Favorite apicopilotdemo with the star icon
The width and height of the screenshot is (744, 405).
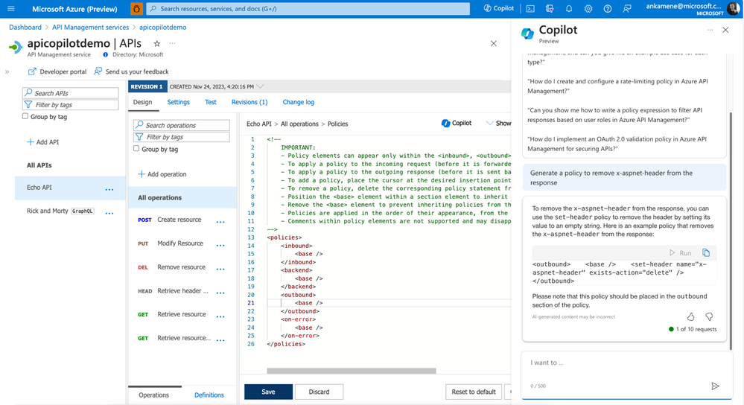click(157, 44)
